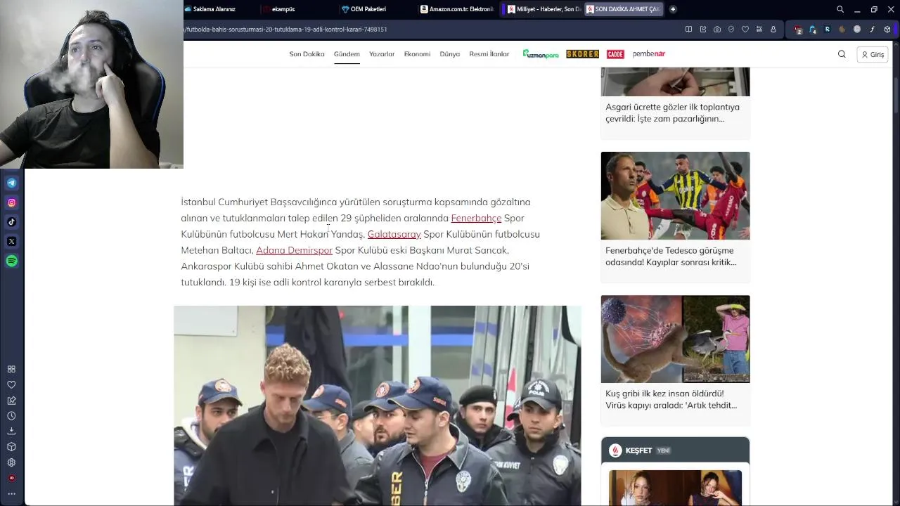Viewport: 900px width, 506px height.
Task: Open easy setup sliders icon
Action: [759, 30]
